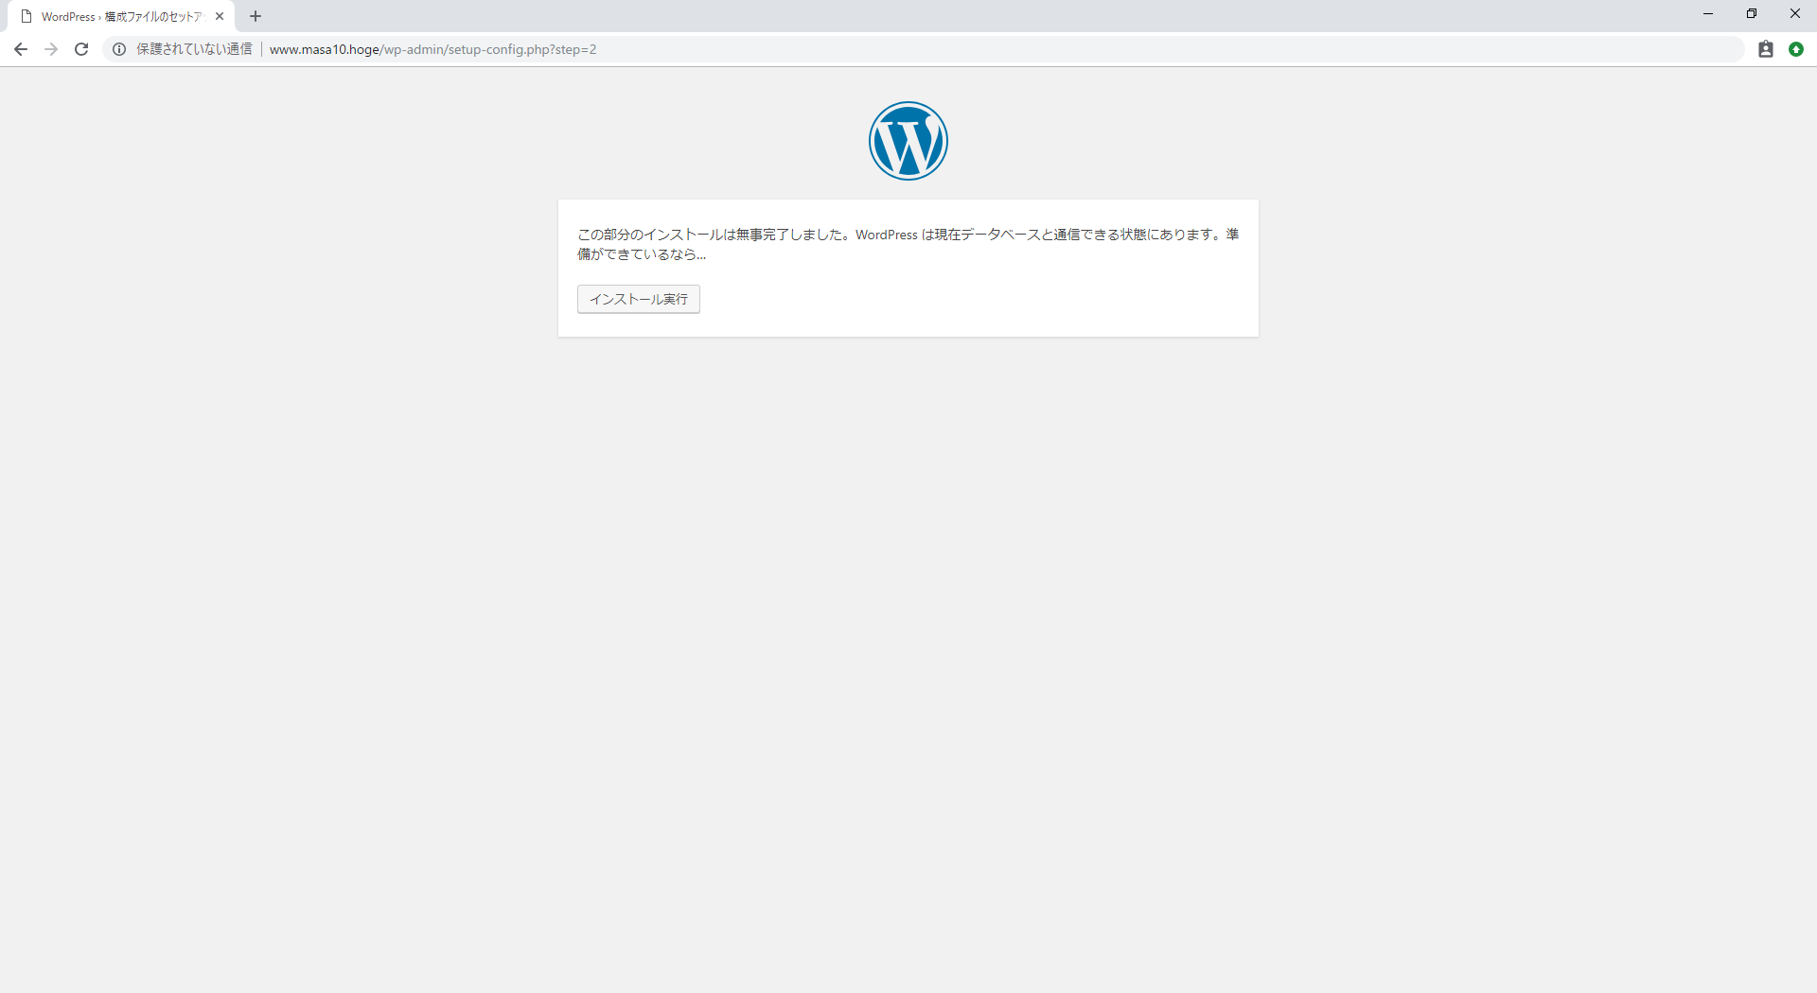Go back with the browser back arrow
Image resolution: width=1817 pixels, height=993 pixels.
[20, 49]
